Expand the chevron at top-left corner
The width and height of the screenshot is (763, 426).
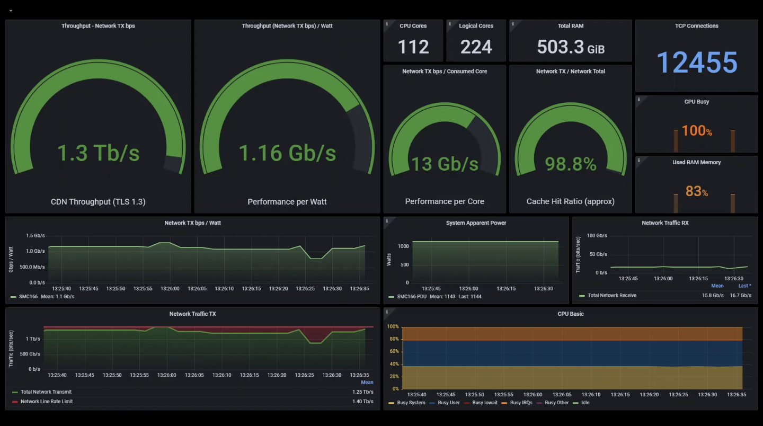[x=11, y=10]
